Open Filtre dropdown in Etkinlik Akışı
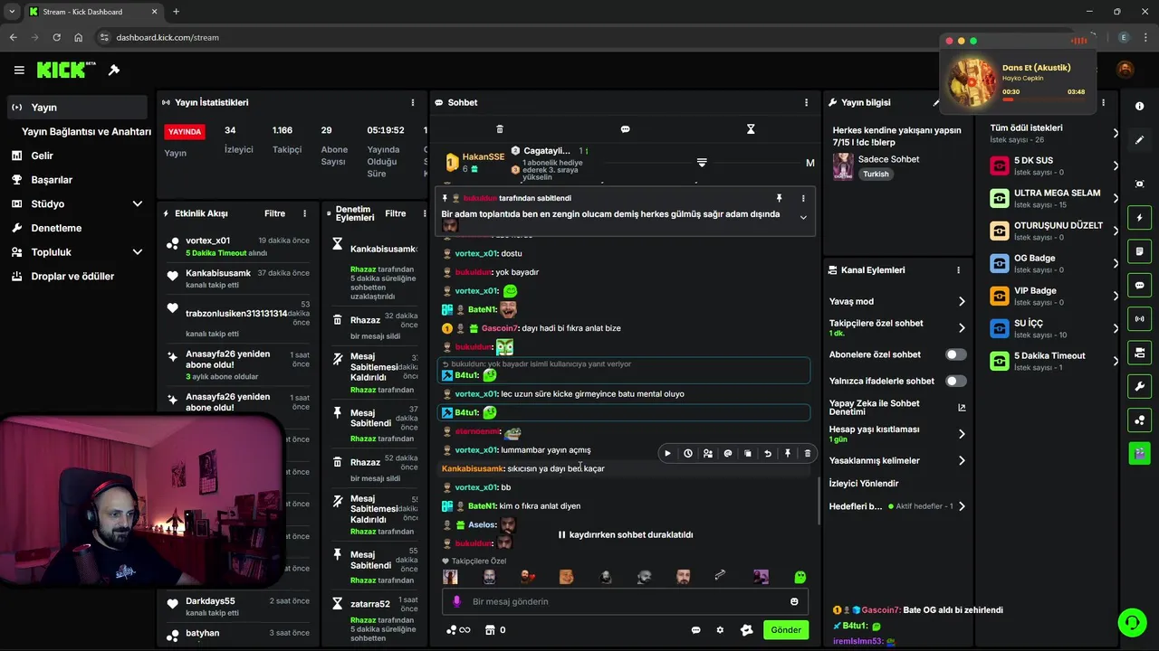The height and width of the screenshot is (651, 1159). coord(274,213)
